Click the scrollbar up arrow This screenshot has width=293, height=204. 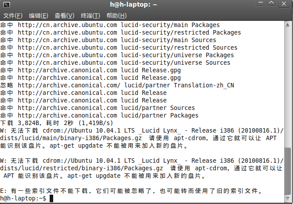coord(288,25)
